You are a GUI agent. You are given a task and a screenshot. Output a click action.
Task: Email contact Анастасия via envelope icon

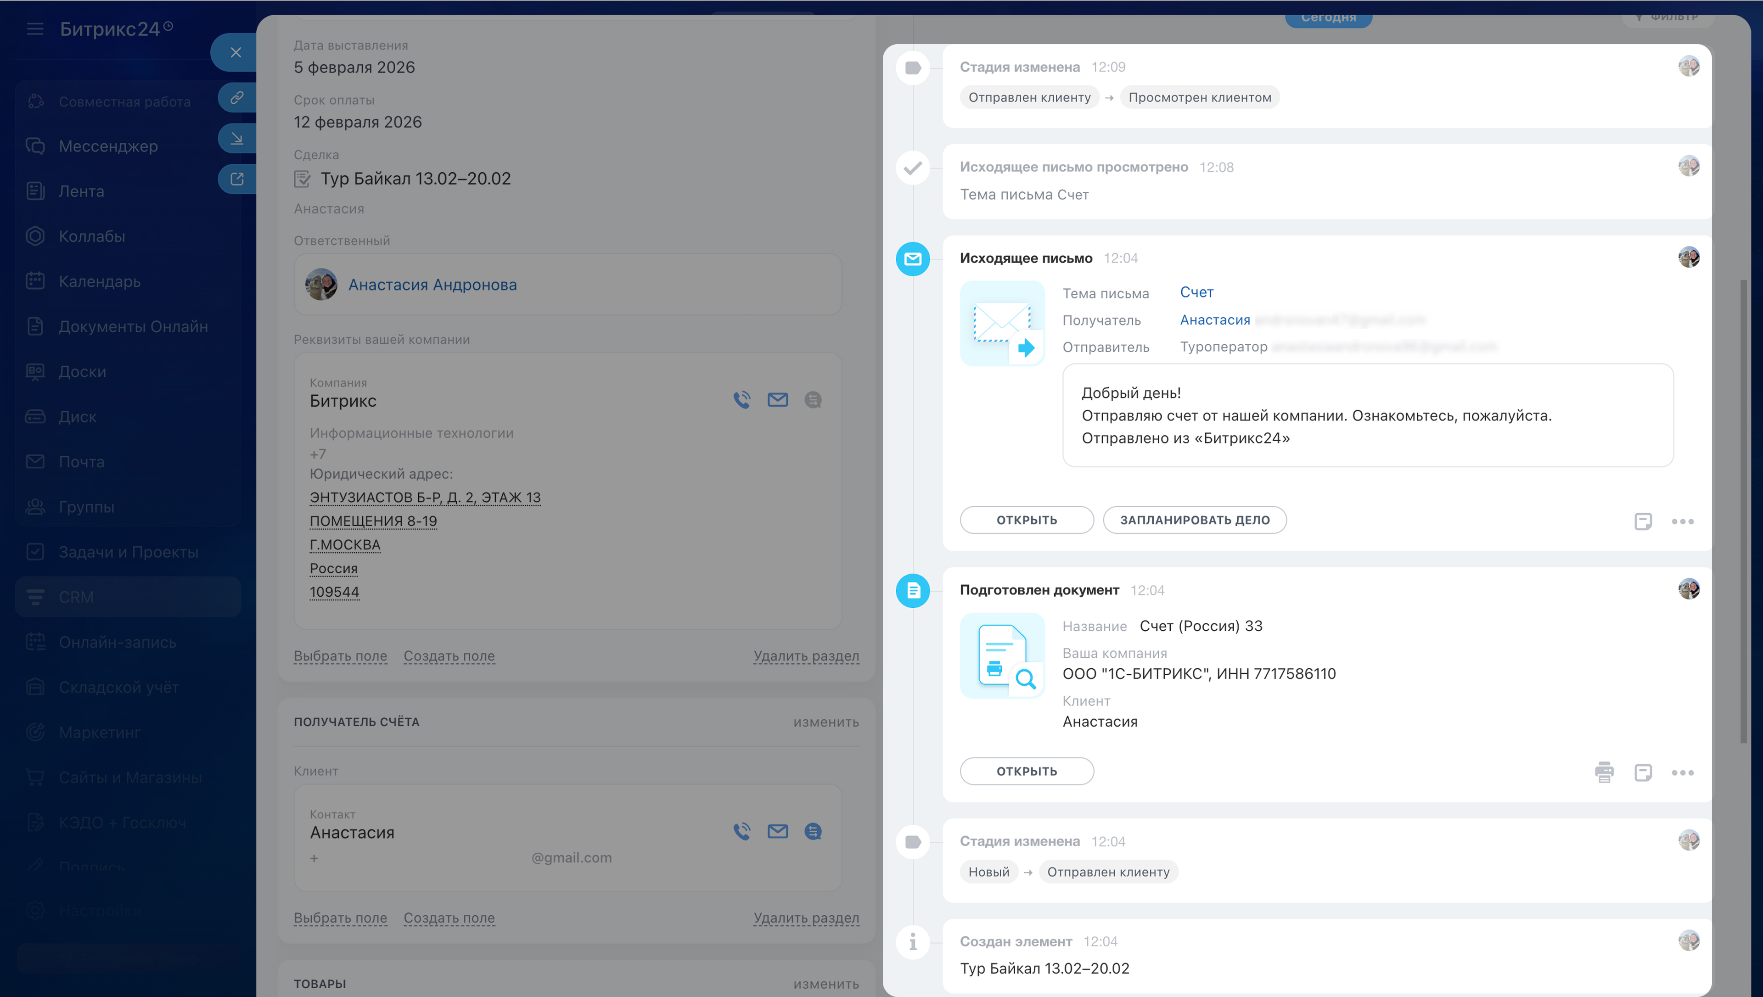pos(777,831)
